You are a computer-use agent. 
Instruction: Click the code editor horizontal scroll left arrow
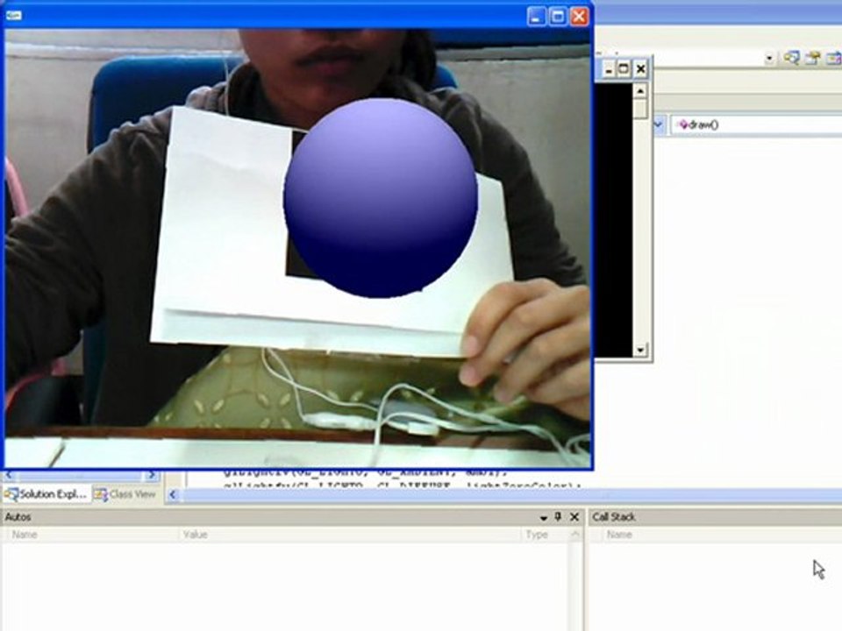coord(173,494)
